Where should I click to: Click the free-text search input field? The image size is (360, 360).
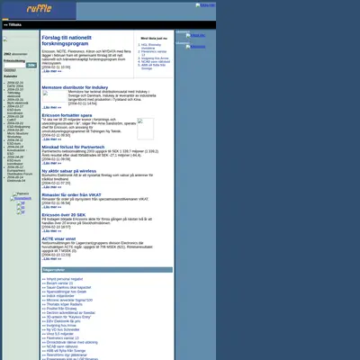14,66
